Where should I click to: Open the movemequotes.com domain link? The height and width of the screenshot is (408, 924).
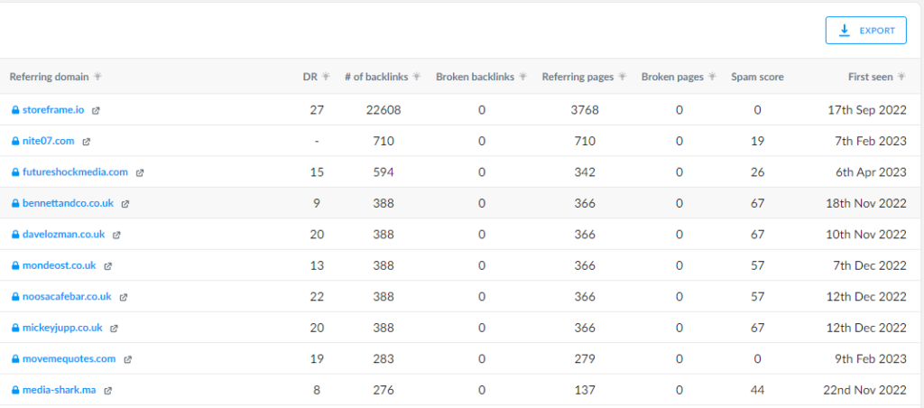coord(69,358)
